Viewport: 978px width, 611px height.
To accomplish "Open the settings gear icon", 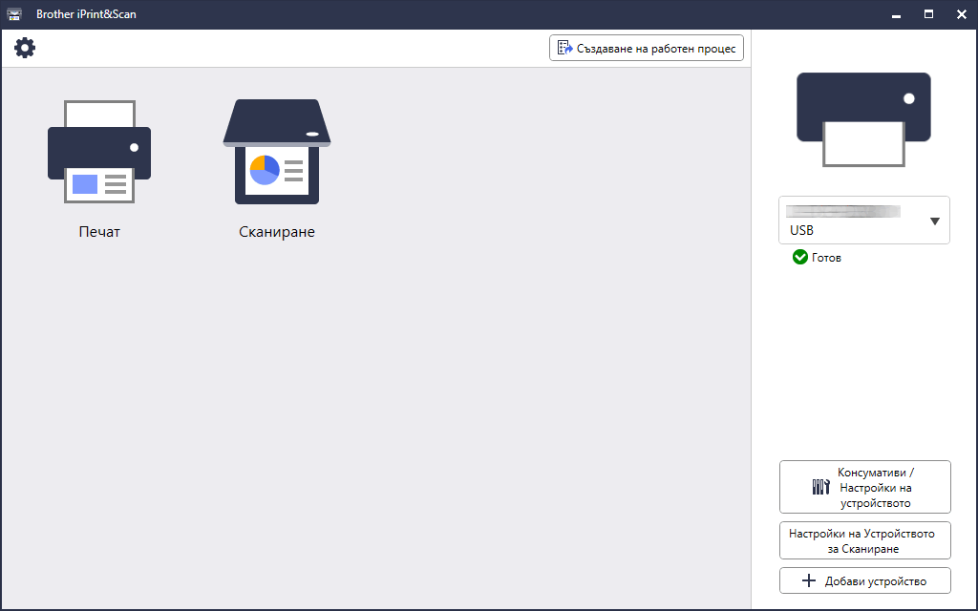I will click(25, 48).
